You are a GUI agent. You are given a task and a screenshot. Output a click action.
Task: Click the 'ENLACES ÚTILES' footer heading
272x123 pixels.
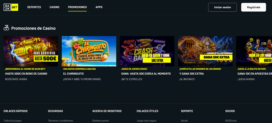coord(147,111)
